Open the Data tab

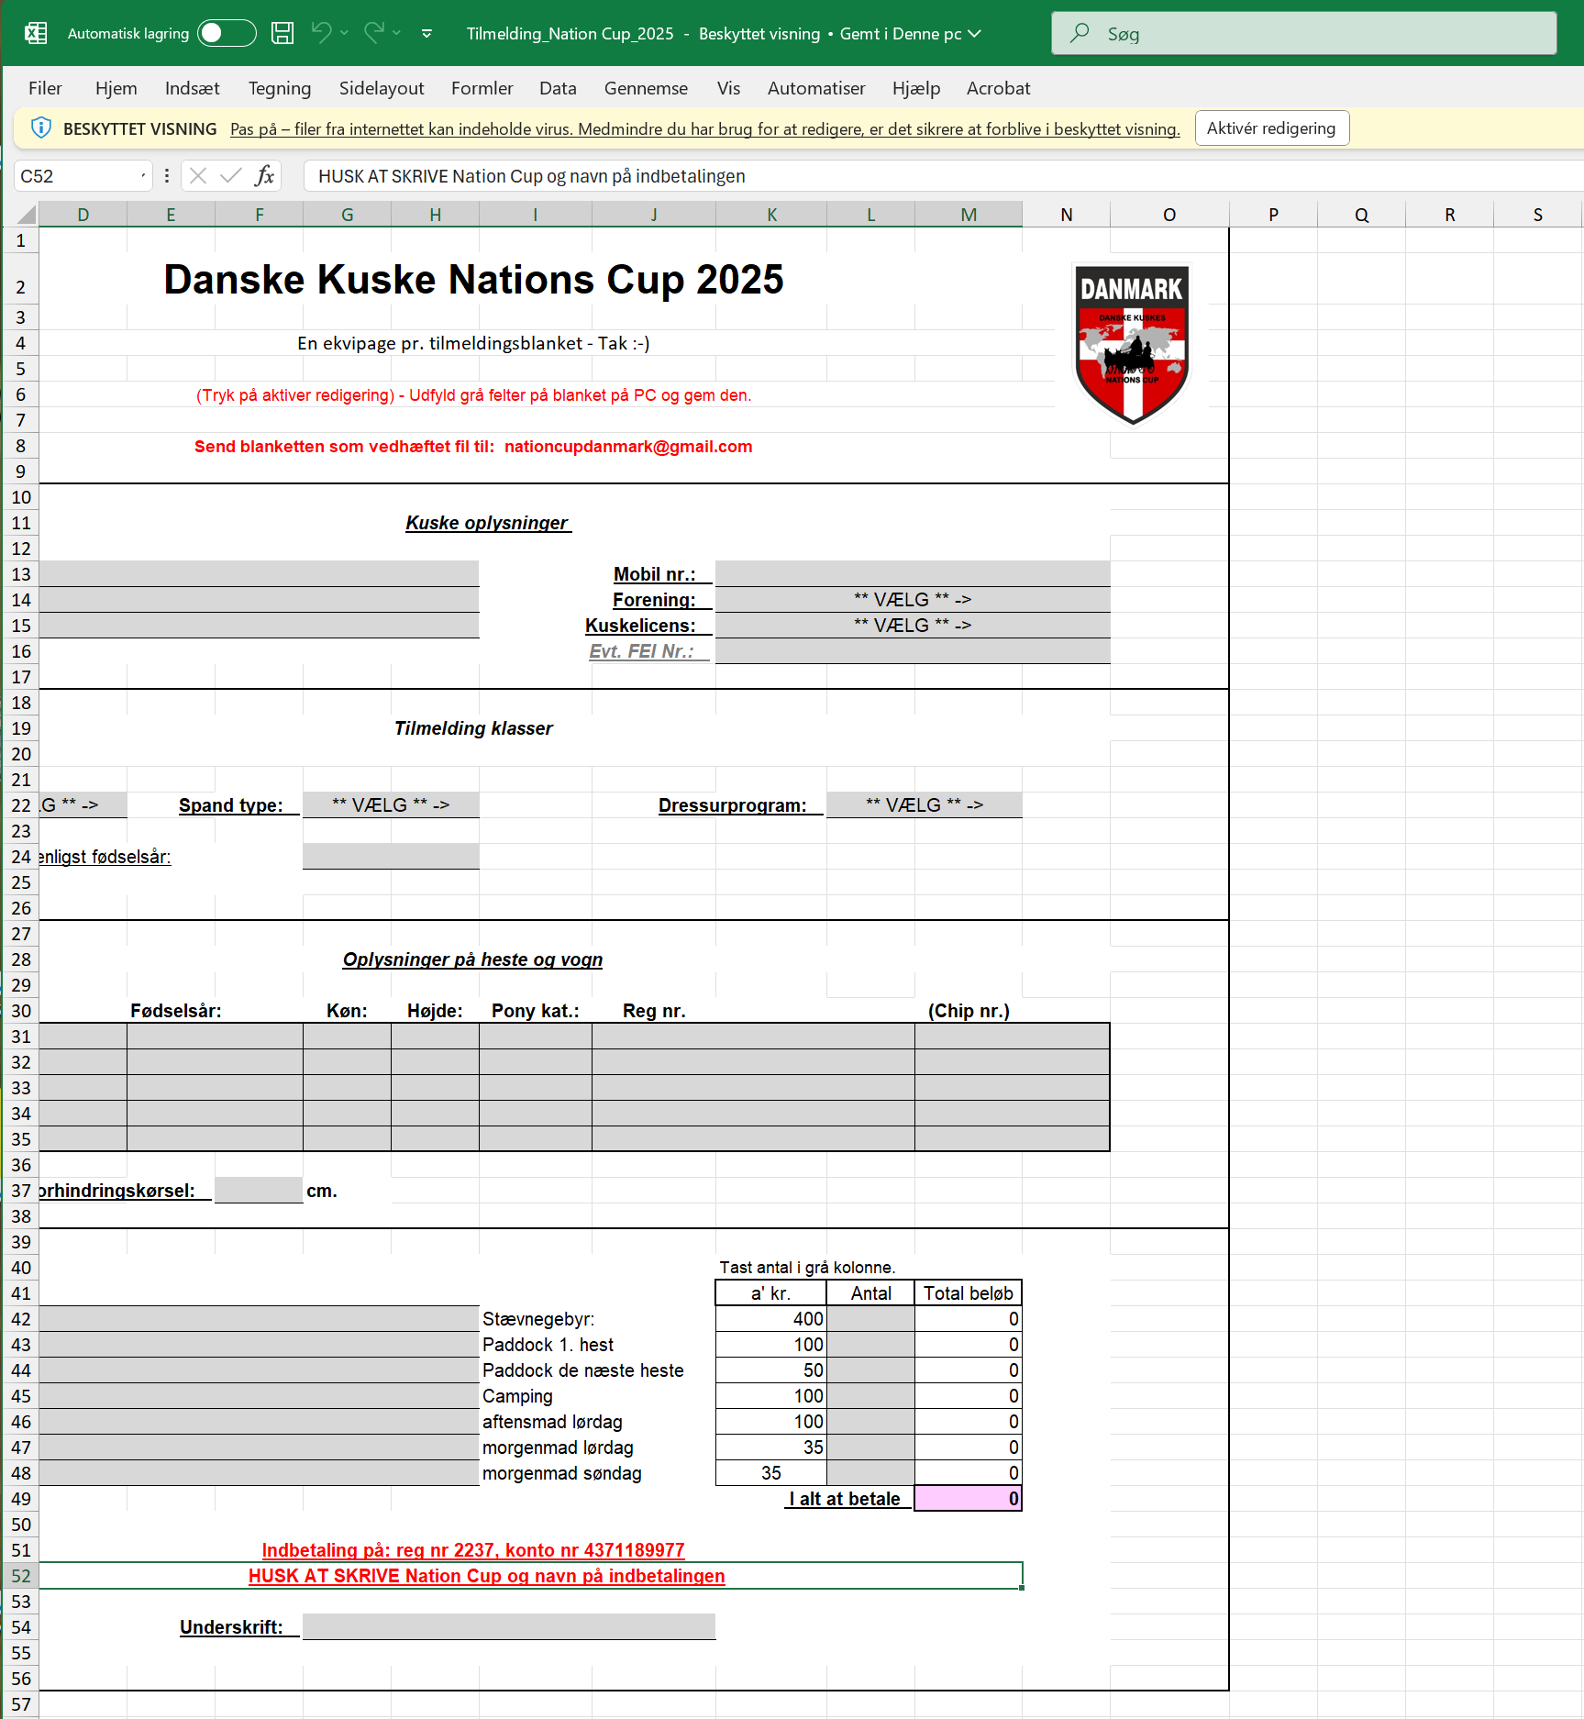click(558, 88)
